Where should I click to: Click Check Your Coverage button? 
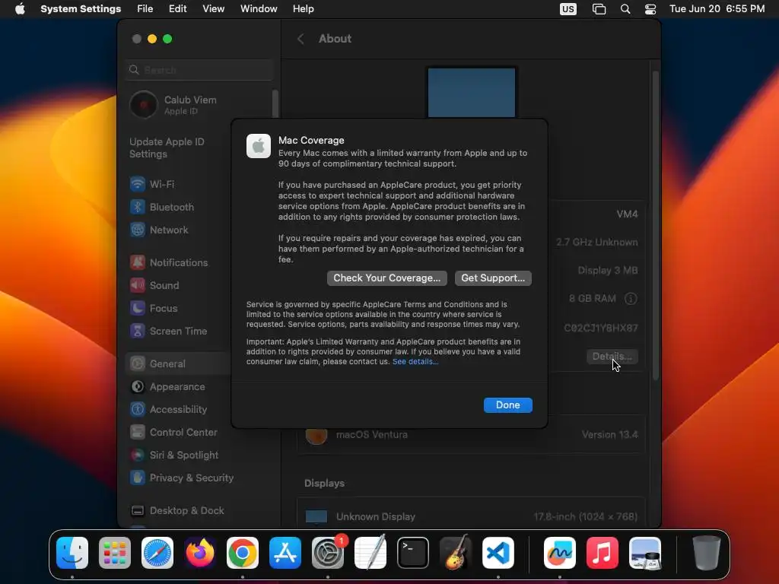387,278
